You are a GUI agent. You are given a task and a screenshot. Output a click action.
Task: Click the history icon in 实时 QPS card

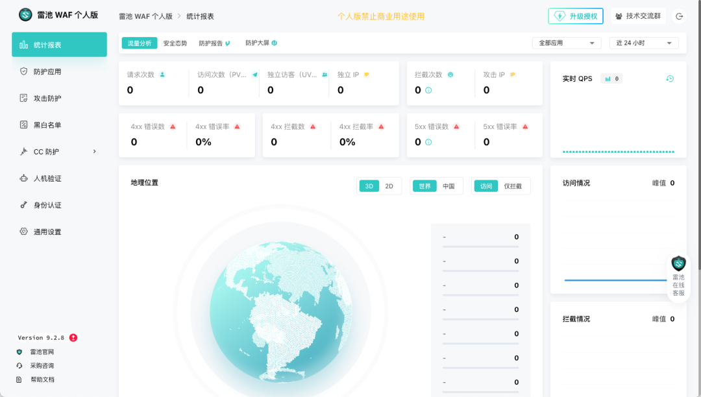pyautogui.click(x=670, y=78)
